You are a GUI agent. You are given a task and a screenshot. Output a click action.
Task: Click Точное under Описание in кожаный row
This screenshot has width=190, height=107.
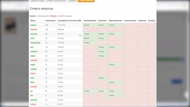(101, 51)
